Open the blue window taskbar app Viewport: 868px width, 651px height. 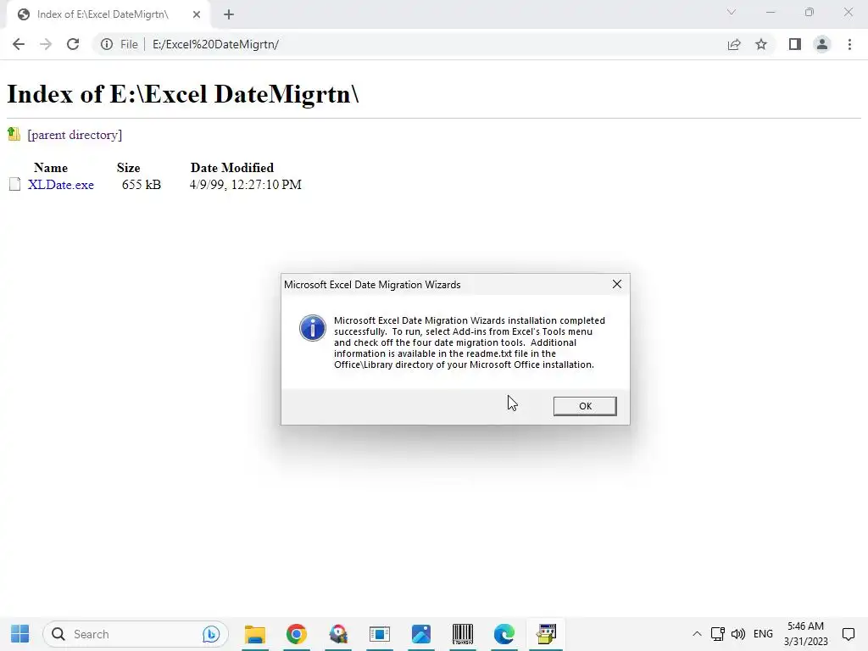380,634
